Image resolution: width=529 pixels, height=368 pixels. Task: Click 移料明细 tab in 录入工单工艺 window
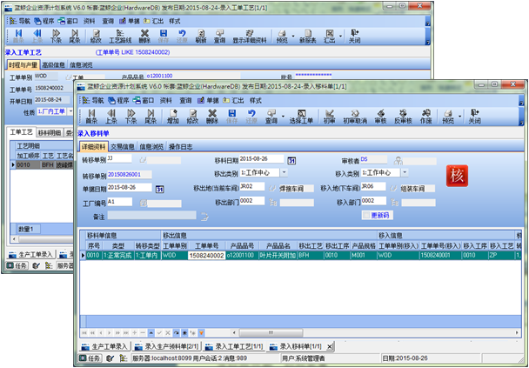pos(50,132)
